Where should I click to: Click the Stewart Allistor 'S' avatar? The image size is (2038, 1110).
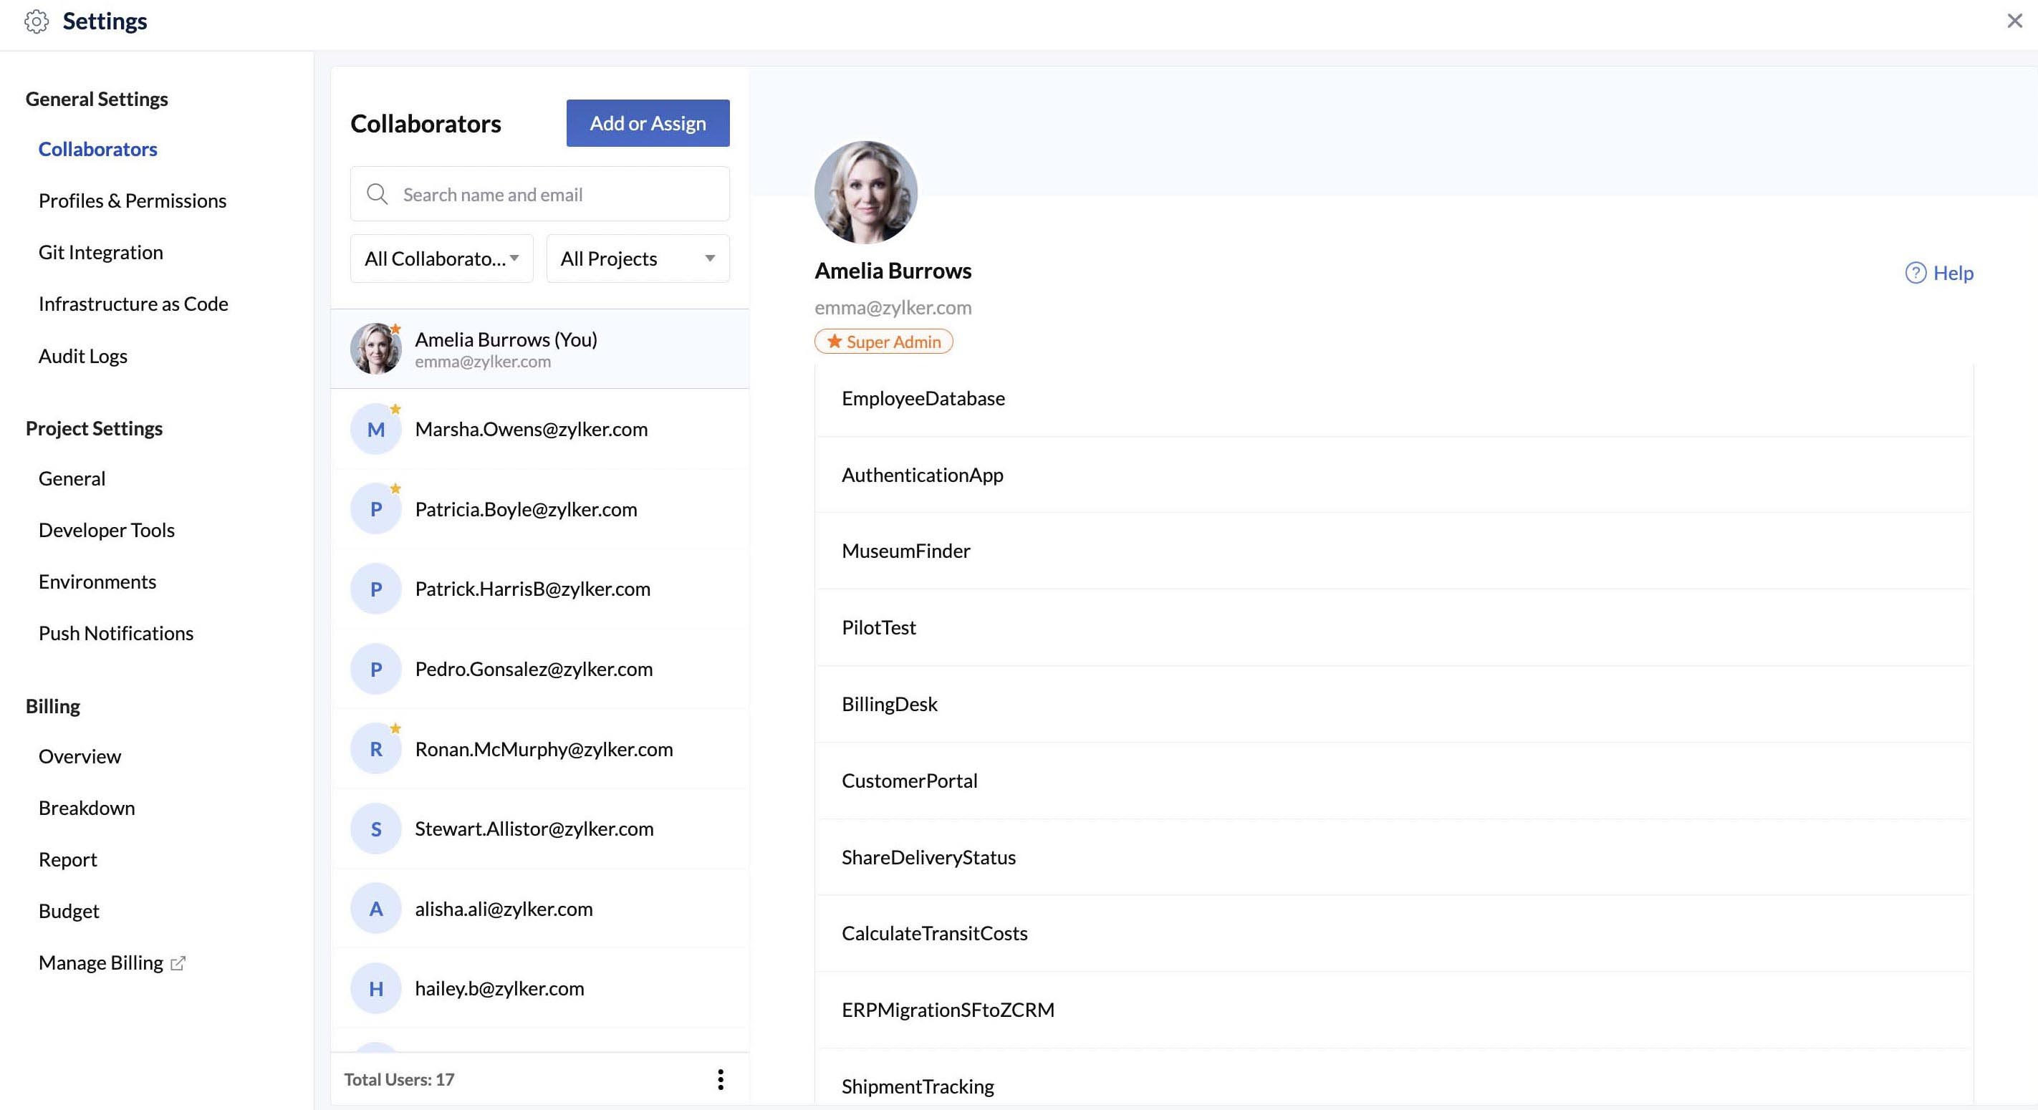(376, 829)
